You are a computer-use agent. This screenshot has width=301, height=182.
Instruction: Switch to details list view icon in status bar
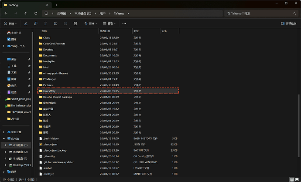(292, 179)
